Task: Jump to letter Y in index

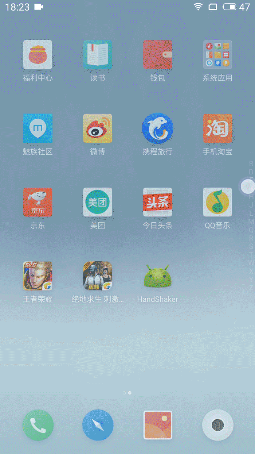Action: pyautogui.click(x=251, y=279)
